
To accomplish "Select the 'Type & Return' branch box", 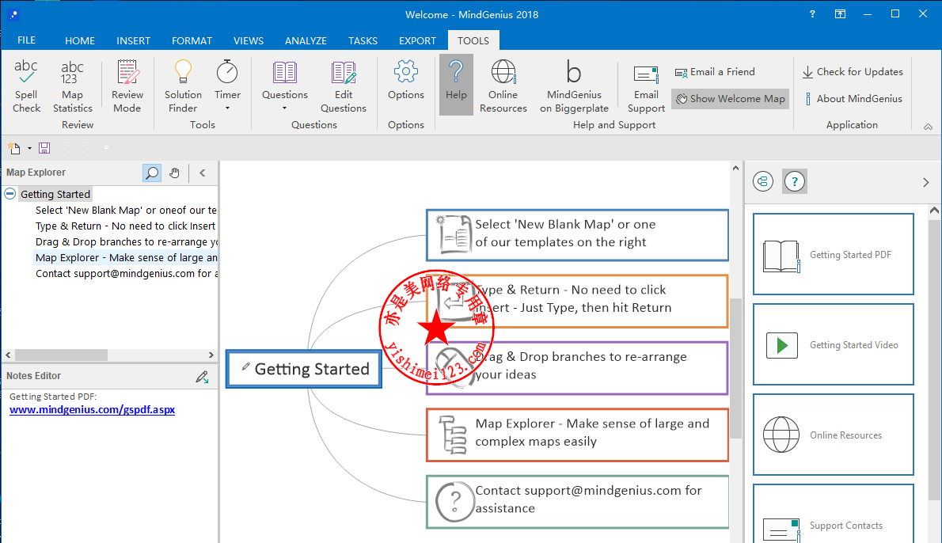I will point(577,301).
